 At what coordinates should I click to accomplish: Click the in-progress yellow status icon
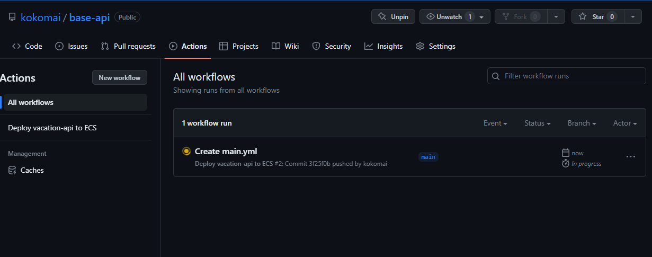tap(186, 151)
